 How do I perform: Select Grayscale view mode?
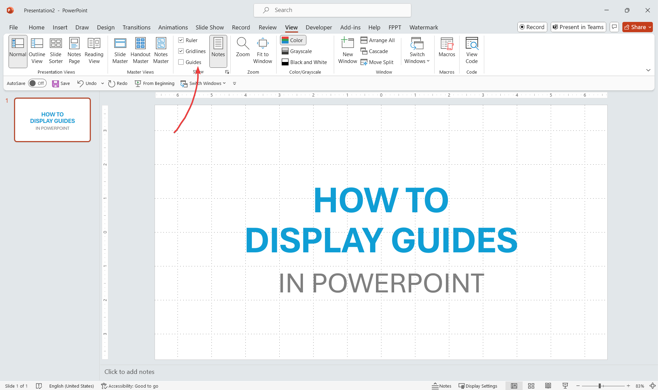297,51
